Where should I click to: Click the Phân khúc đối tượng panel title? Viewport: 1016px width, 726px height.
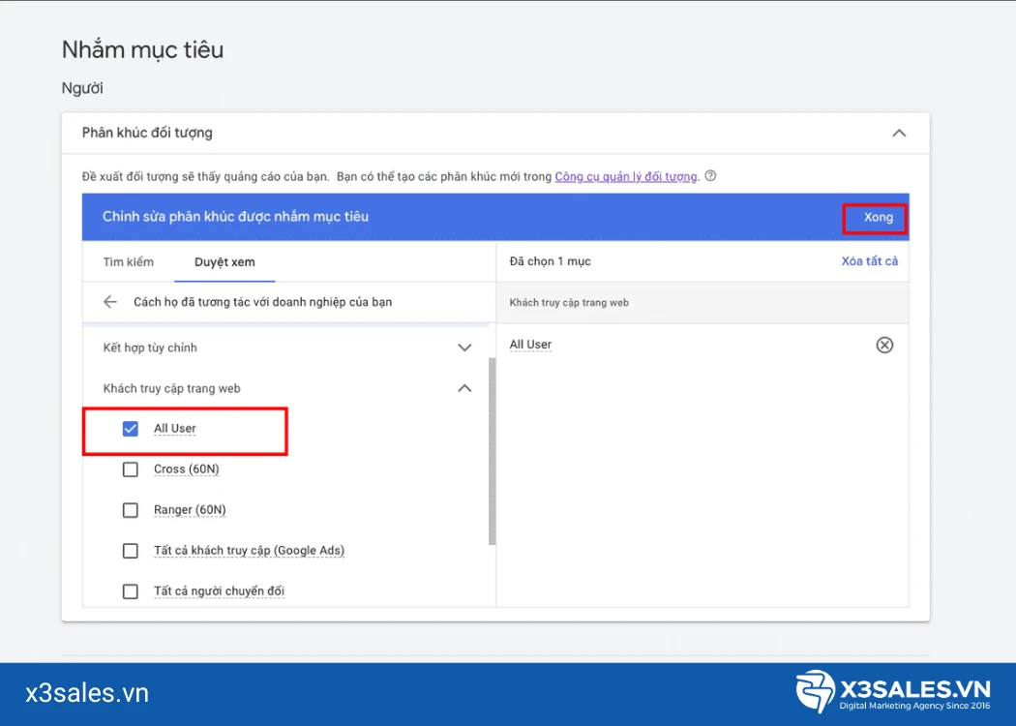(x=147, y=133)
